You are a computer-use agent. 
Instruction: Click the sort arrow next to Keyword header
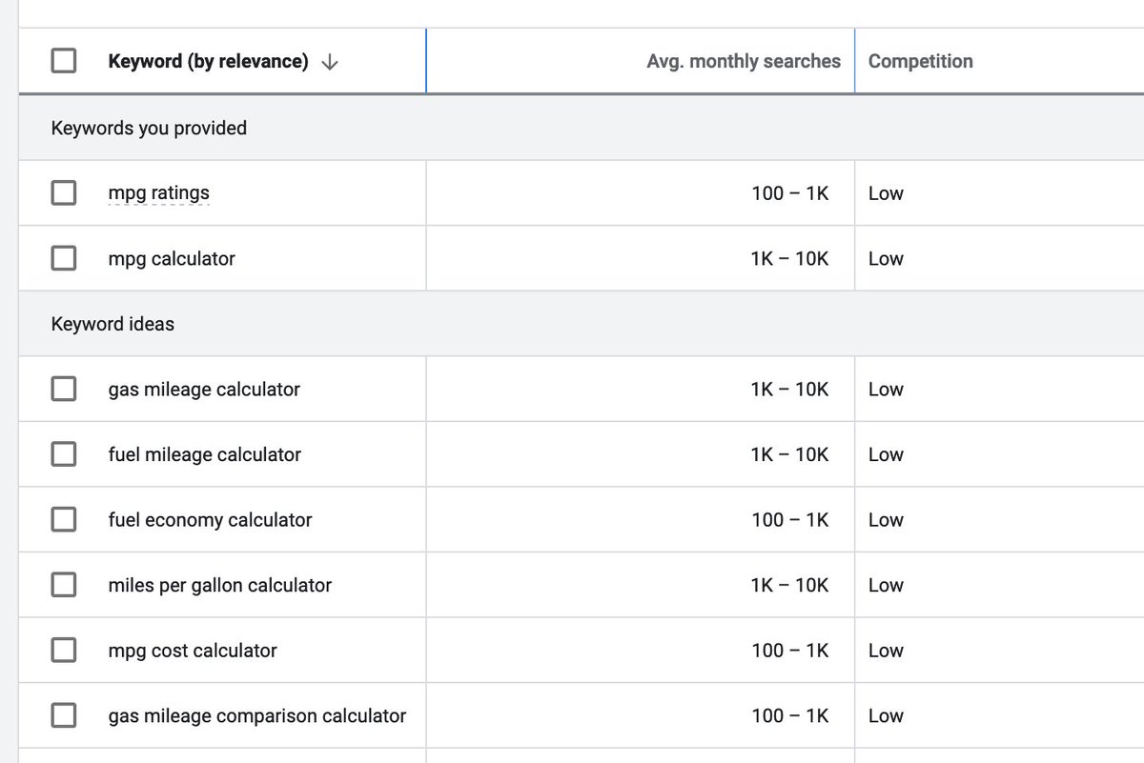329,60
